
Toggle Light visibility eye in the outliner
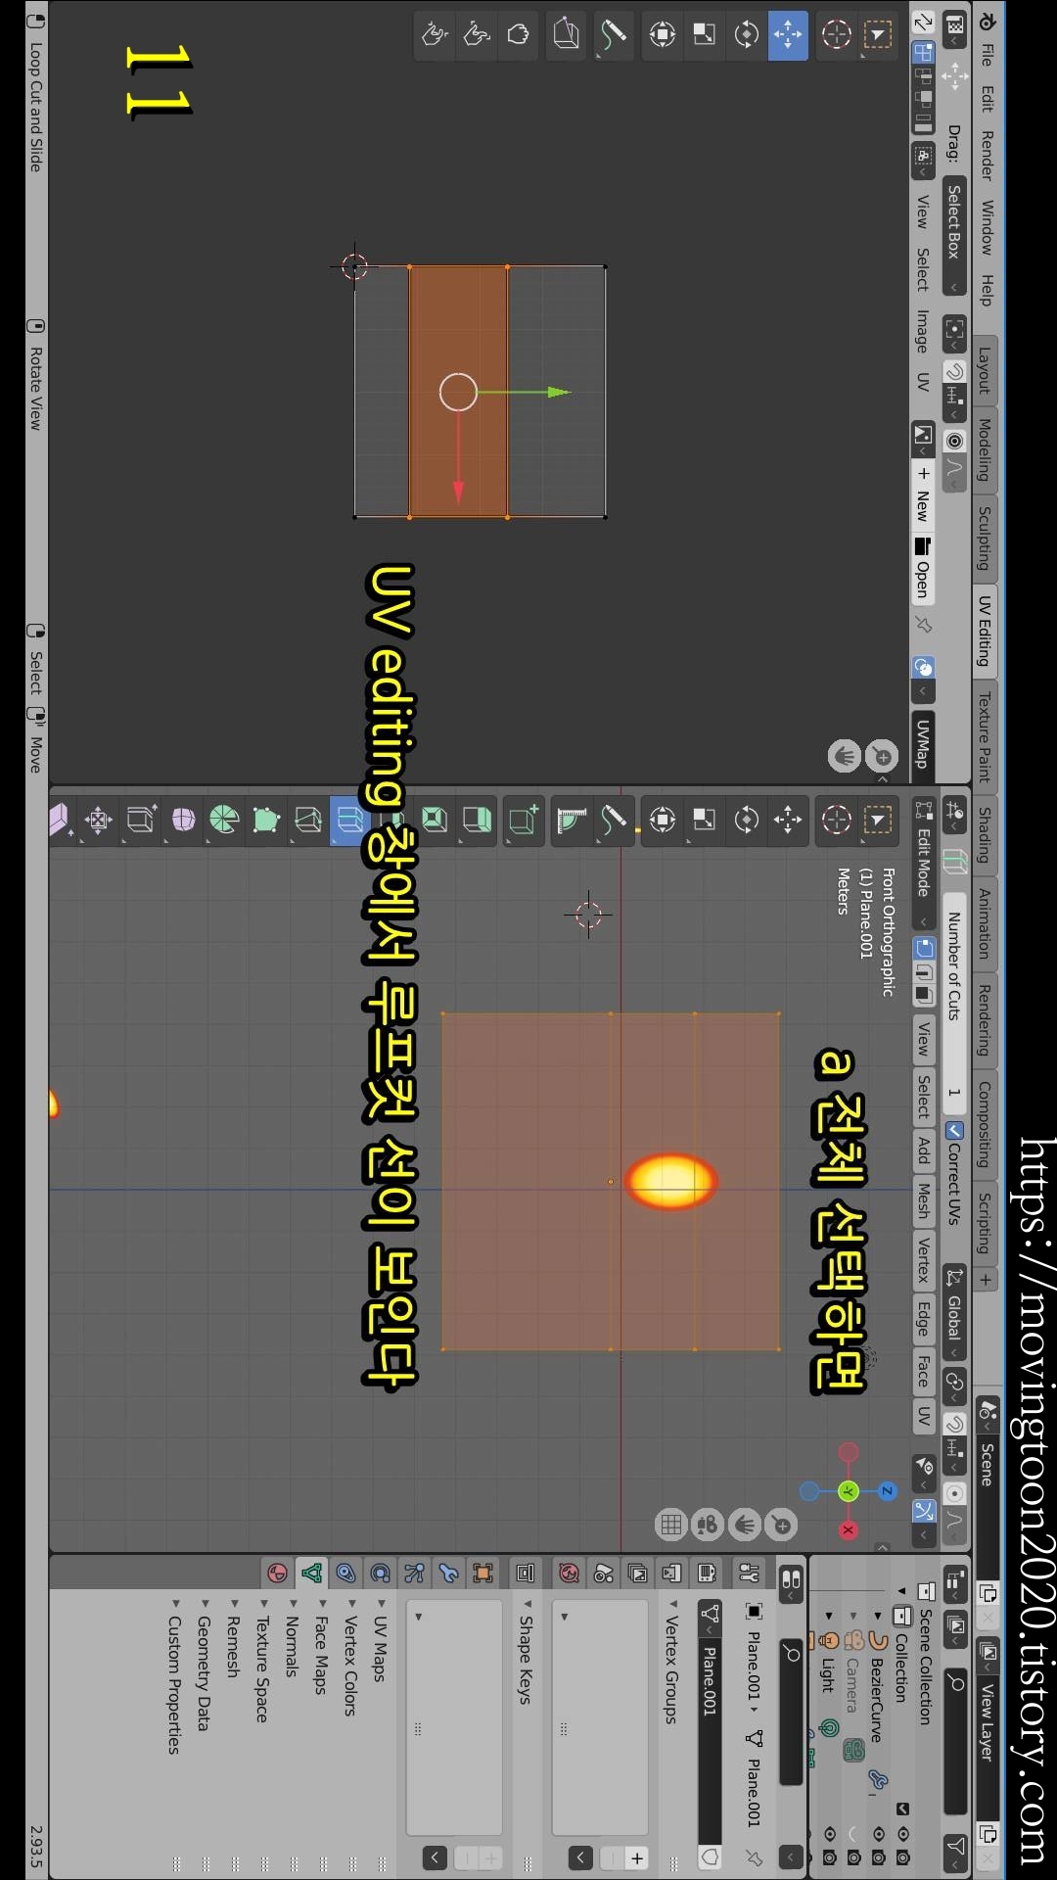(829, 1833)
